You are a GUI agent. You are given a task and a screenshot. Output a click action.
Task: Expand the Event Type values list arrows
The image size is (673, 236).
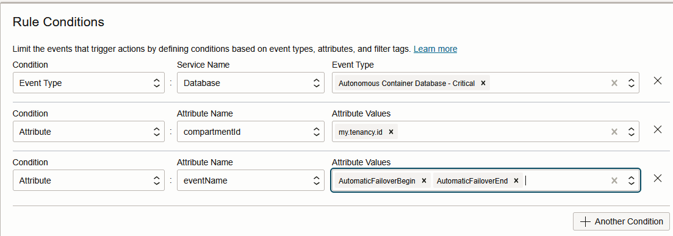[632, 83]
